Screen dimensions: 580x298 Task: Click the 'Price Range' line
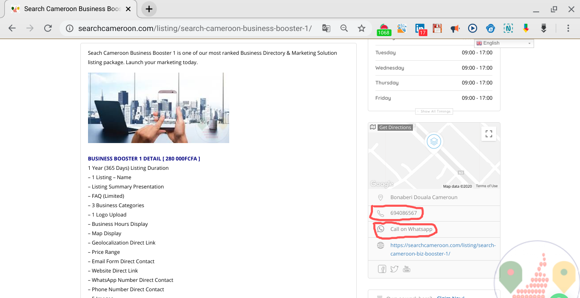pyautogui.click(x=104, y=252)
